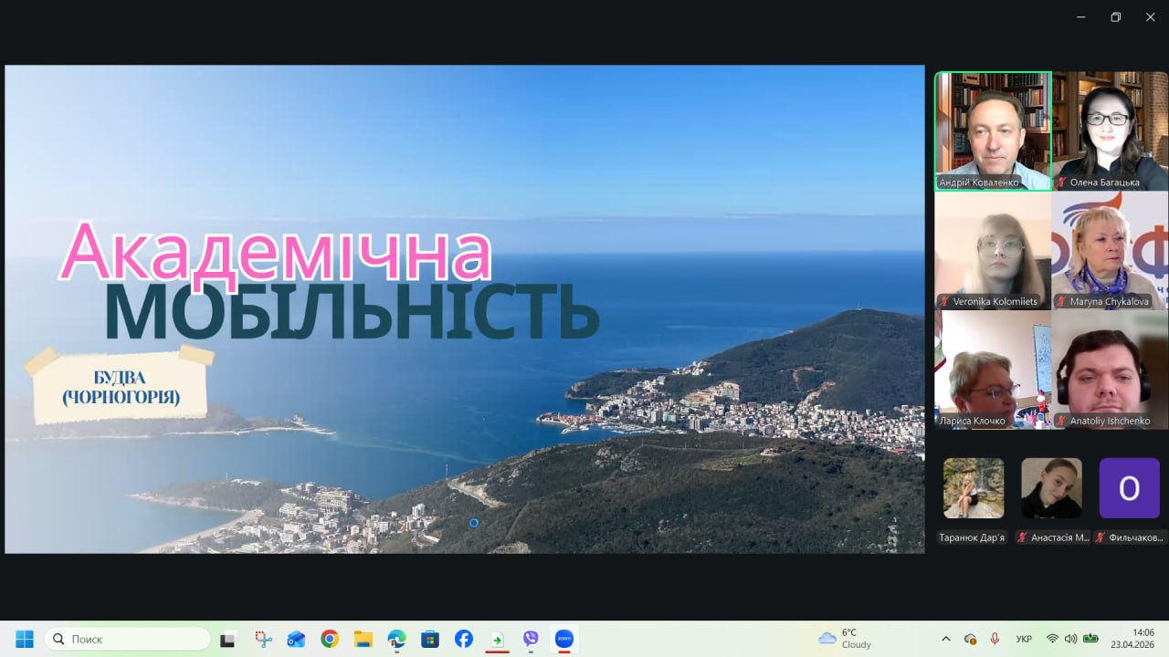
Task: Click the Windows Start button
Action: pos(25,639)
